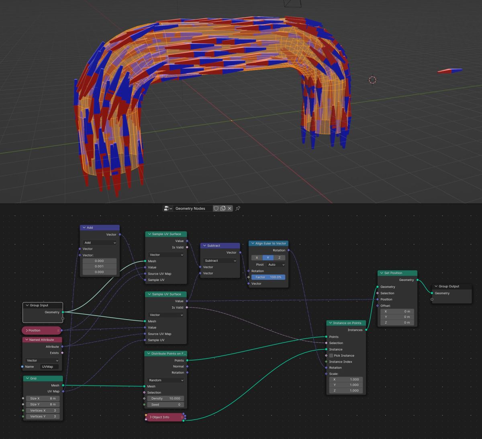Collapse the Distribute Points on Faces node
Viewport: 482px width, 439px height.
(149, 354)
